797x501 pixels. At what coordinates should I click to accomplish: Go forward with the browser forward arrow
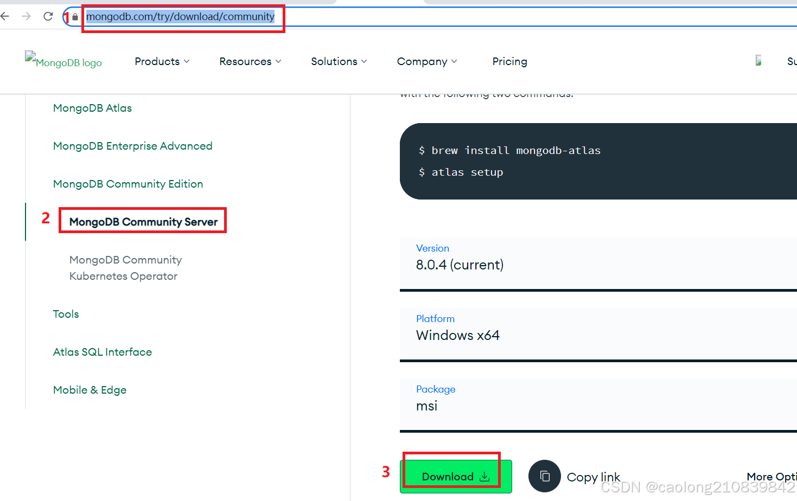(26, 16)
